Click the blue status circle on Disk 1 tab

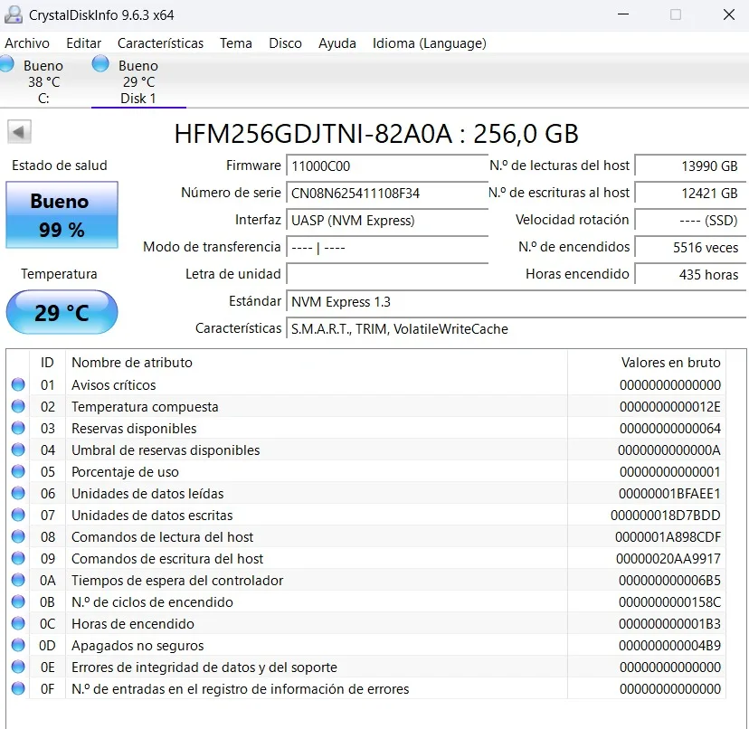(100, 63)
